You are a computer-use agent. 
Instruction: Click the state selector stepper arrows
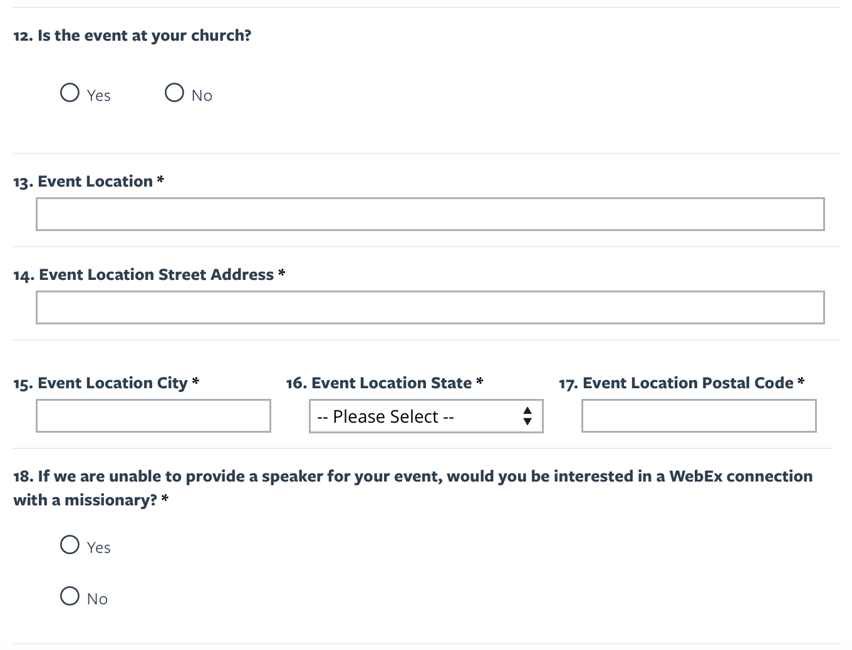coord(527,416)
